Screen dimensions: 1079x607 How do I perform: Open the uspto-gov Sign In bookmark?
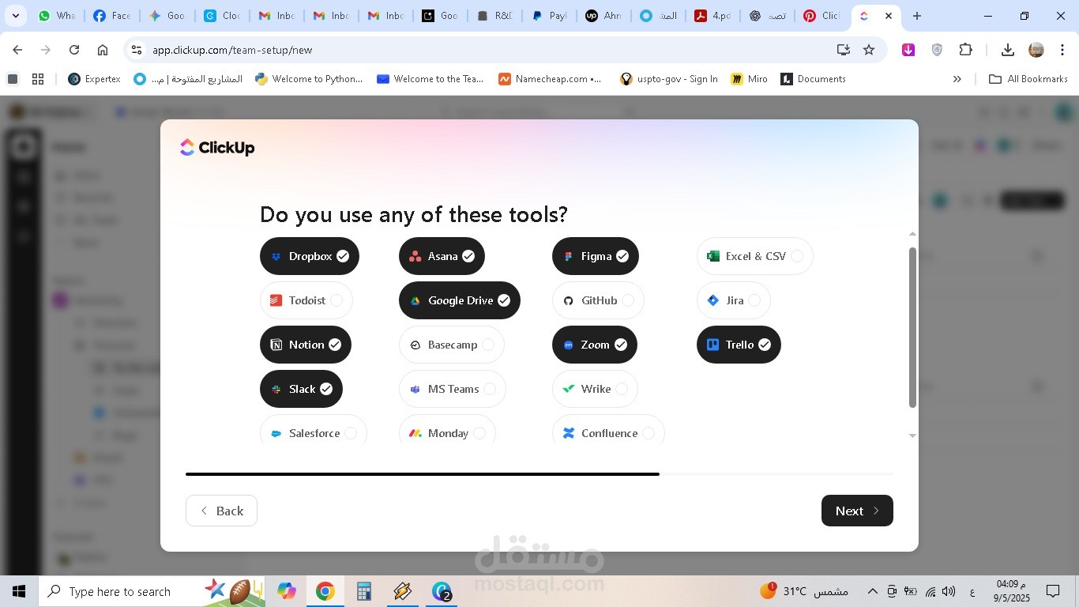tap(669, 79)
